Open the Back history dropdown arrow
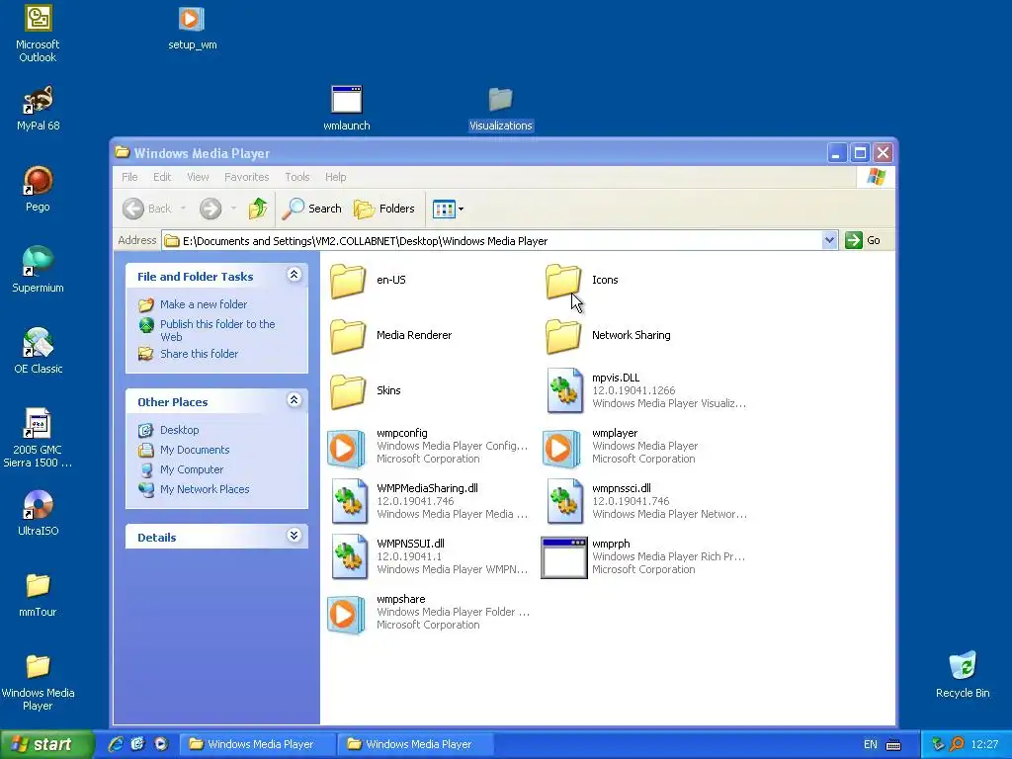The image size is (1012, 759). tap(183, 209)
